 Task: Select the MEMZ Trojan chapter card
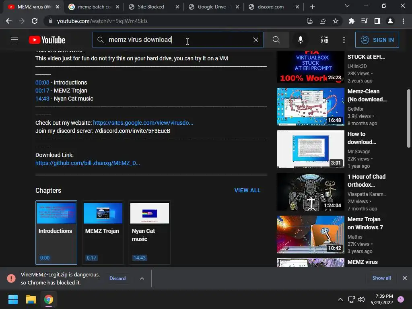point(103,233)
